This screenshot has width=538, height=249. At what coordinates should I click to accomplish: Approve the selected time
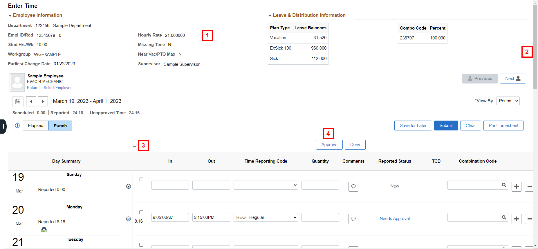click(x=329, y=145)
